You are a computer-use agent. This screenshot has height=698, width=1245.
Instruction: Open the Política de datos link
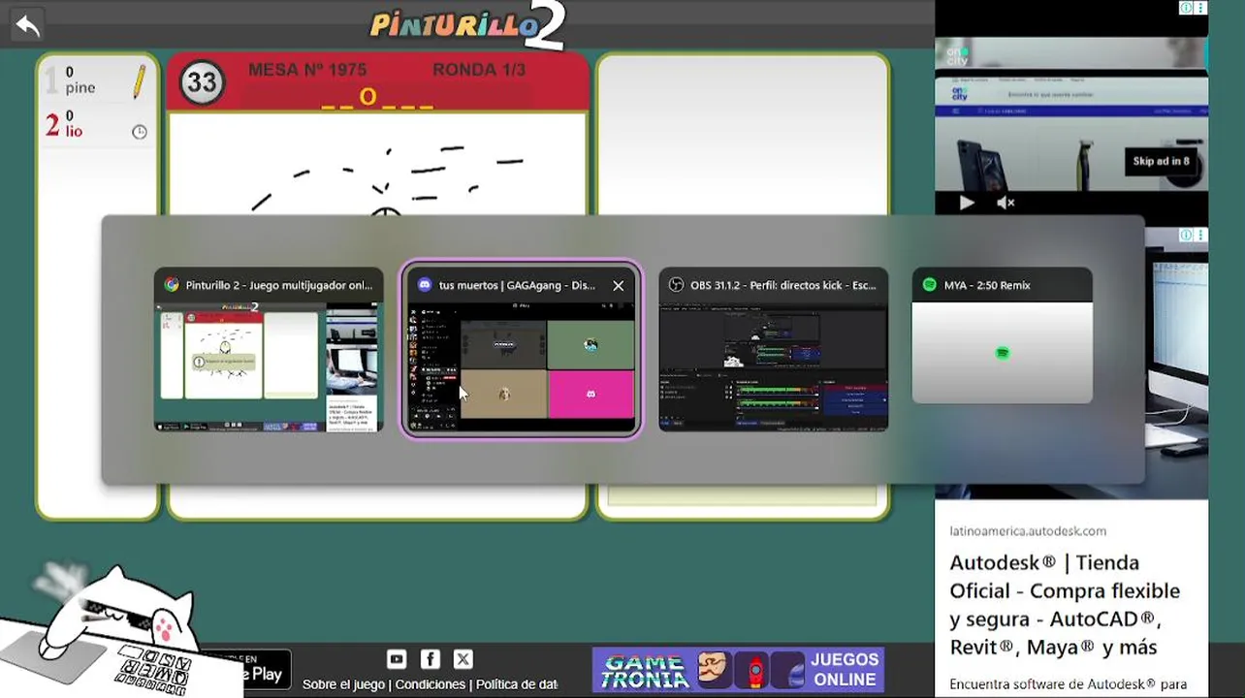pos(517,684)
